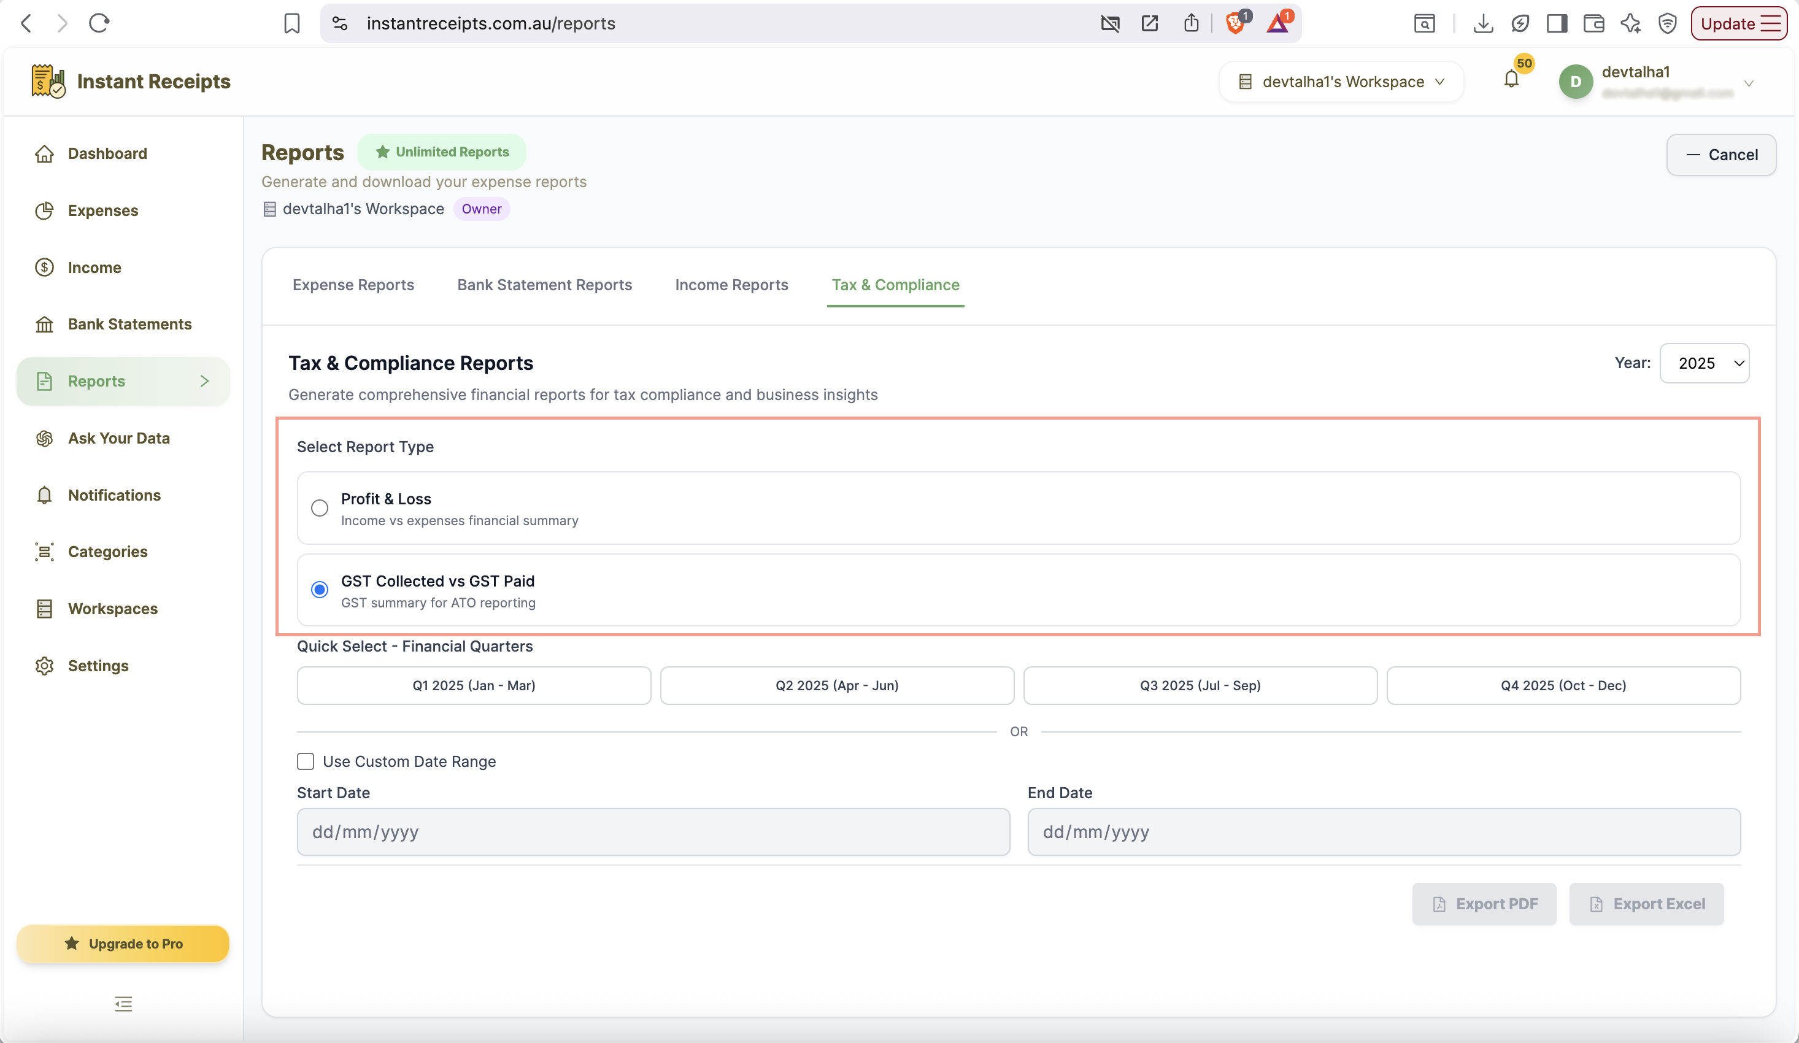Click the Categories list icon
Viewport: 1799px width, 1043px height.
[44, 552]
